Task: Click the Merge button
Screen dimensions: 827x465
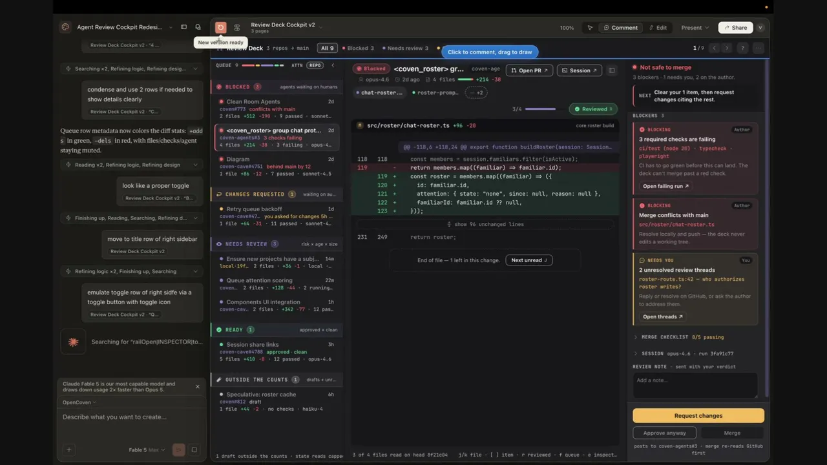Action: pos(732,433)
